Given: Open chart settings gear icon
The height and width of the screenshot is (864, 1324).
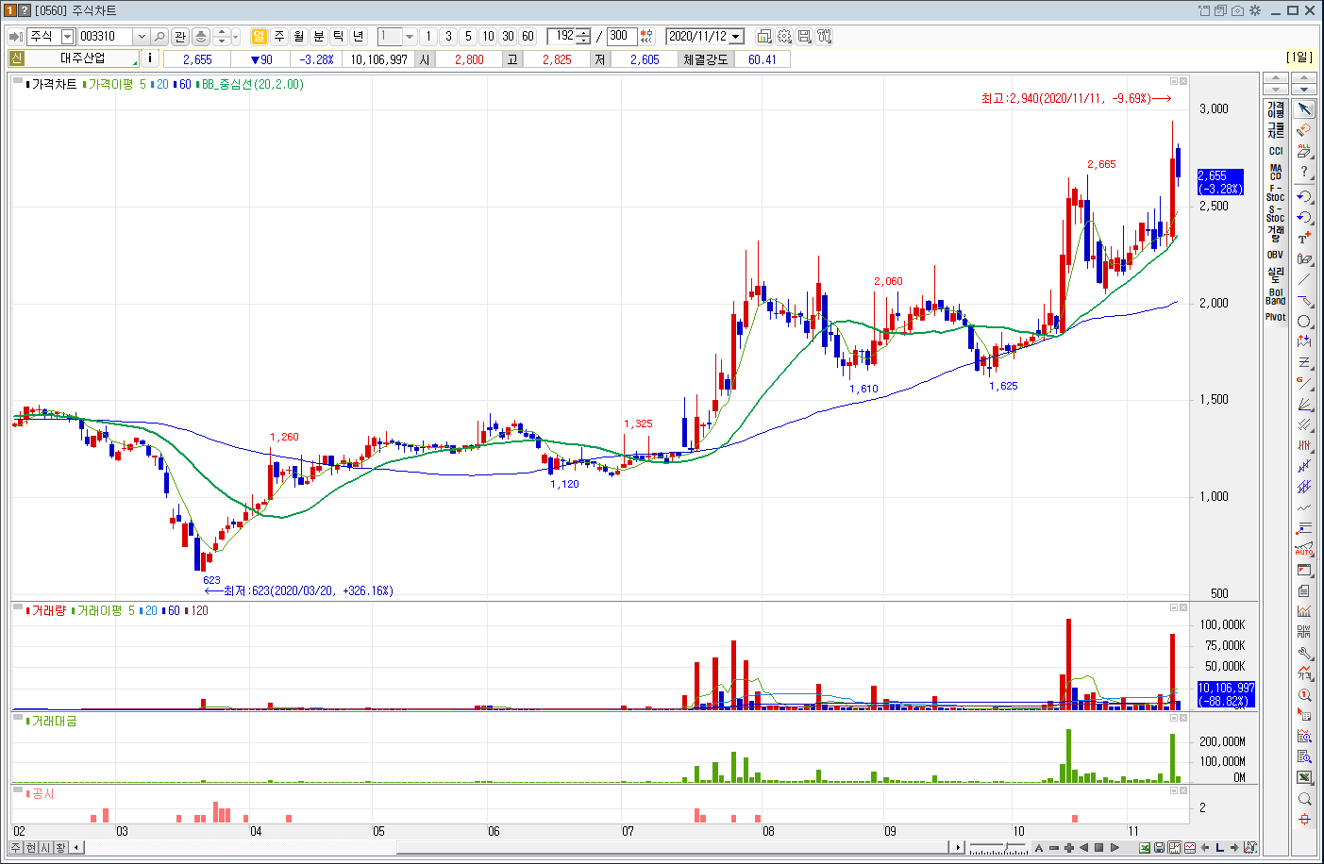Looking at the screenshot, I should point(784,36).
